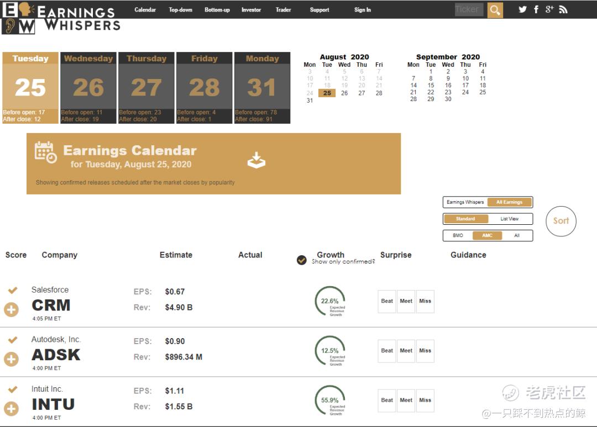Click the orange search magnifier icon

pos(495,10)
